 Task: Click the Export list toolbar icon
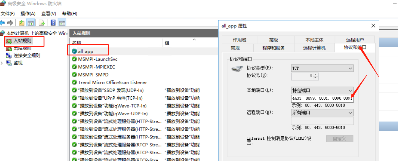42,23
